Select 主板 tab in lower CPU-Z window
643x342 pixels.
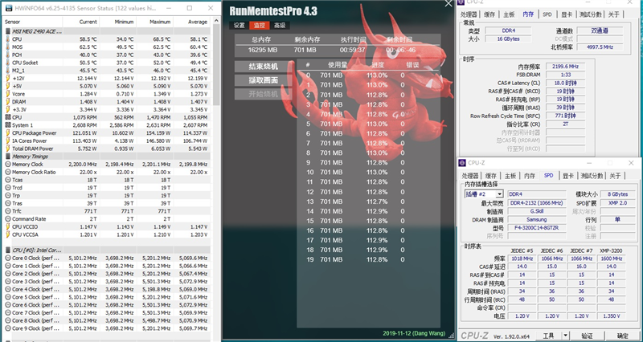pyautogui.click(x=510, y=176)
